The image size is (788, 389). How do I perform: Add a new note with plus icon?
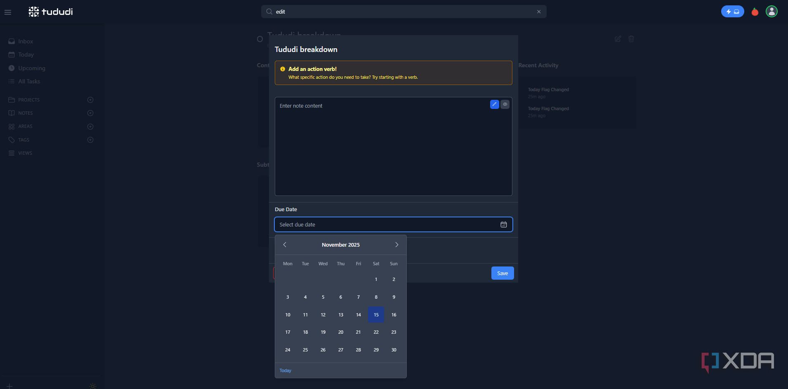pyautogui.click(x=90, y=113)
